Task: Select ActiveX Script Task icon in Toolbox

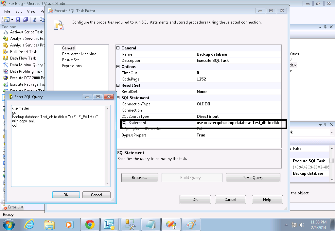Action: (x=5, y=32)
